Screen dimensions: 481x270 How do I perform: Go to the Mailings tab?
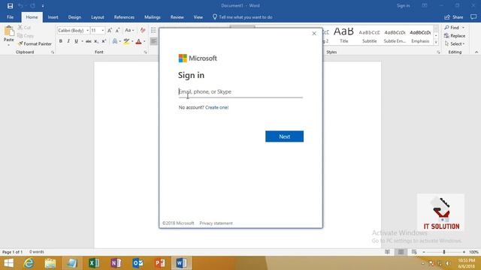[x=152, y=17]
